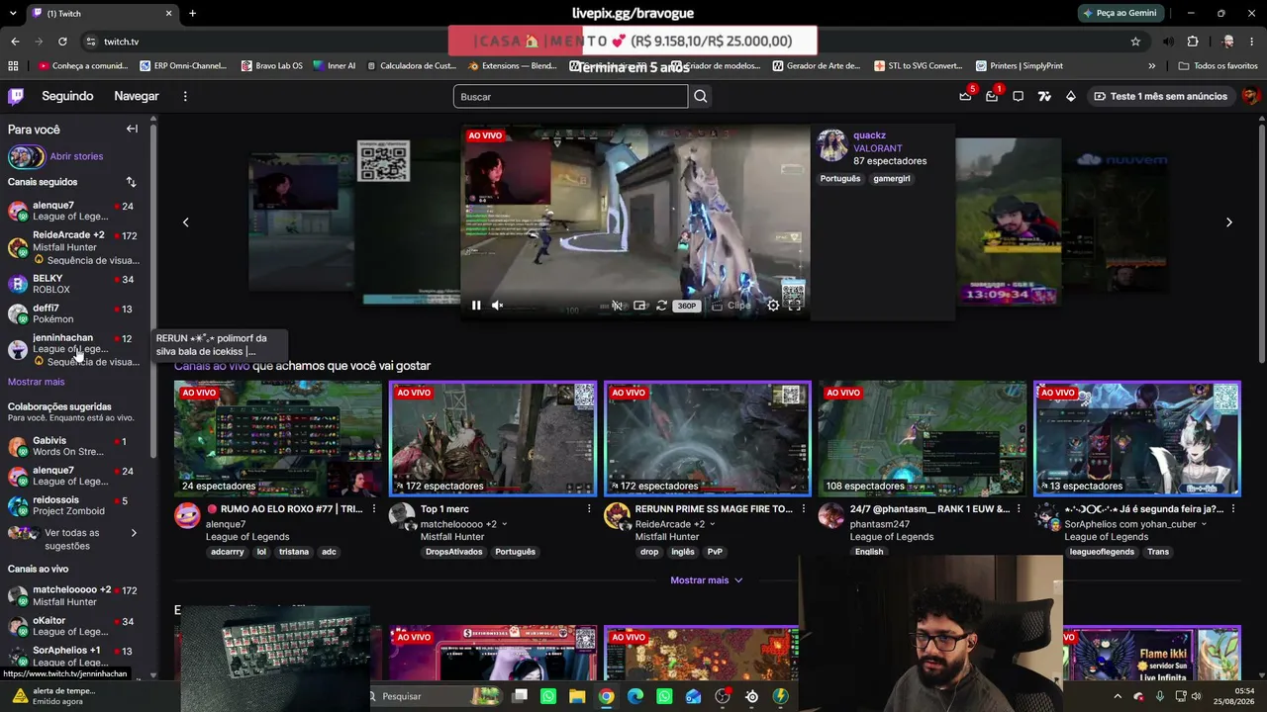Click Teste 1 mês sem anúncios button

click(1160, 96)
